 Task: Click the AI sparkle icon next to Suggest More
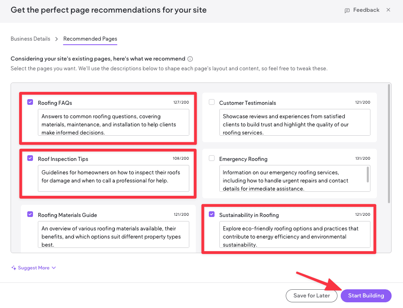coord(15,267)
